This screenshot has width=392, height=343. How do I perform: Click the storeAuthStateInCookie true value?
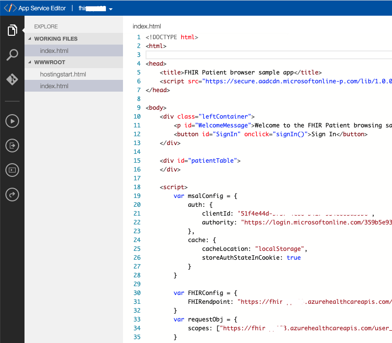coord(294,258)
